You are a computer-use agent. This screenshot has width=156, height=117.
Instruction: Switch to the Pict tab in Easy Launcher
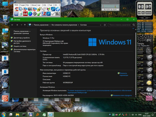coord(27,5)
